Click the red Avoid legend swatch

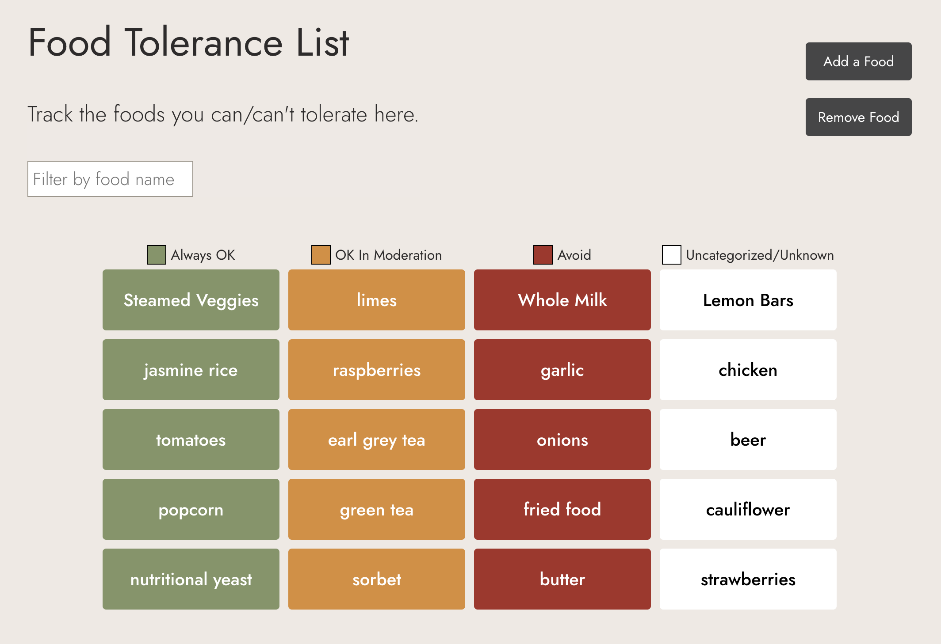click(543, 255)
